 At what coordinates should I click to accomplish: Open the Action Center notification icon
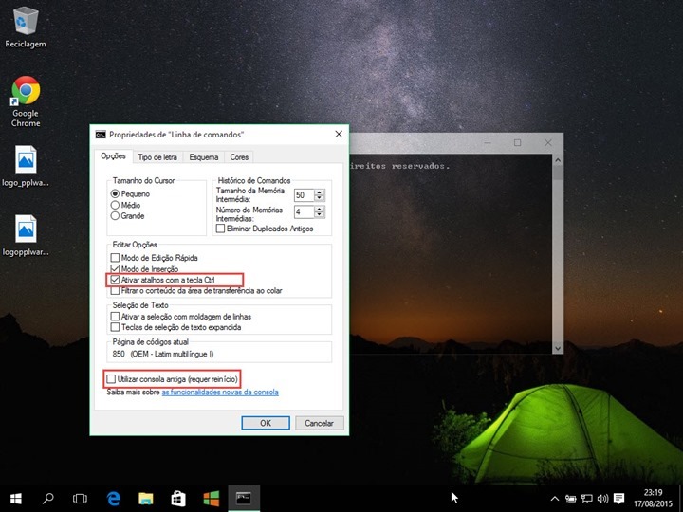[618, 499]
